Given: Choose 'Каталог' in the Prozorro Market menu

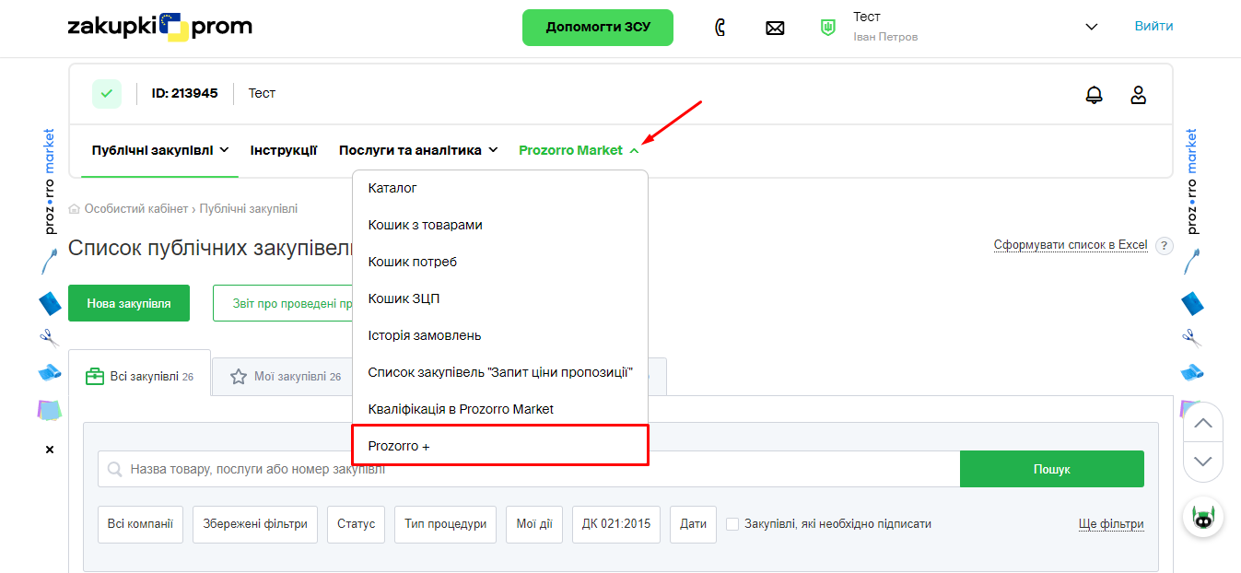Looking at the screenshot, I should [392, 188].
